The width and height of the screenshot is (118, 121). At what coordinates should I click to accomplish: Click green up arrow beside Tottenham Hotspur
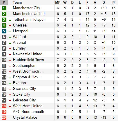click(10, 20)
